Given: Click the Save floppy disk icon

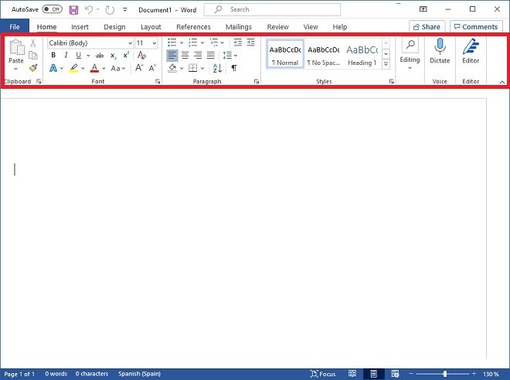Looking at the screenshot, I should [x=74, y=10].
